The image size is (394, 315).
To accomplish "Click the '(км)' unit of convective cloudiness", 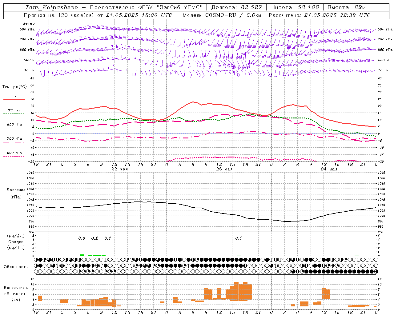I will (x=16, y=300).
